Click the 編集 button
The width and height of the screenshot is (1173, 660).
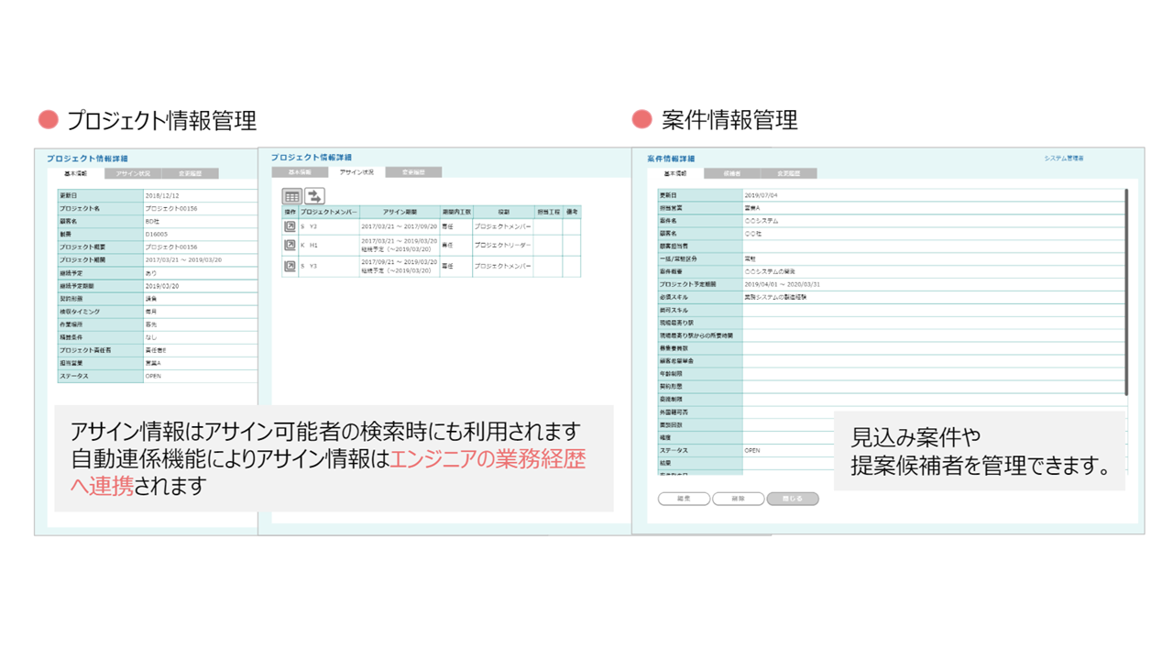point(684,499)
